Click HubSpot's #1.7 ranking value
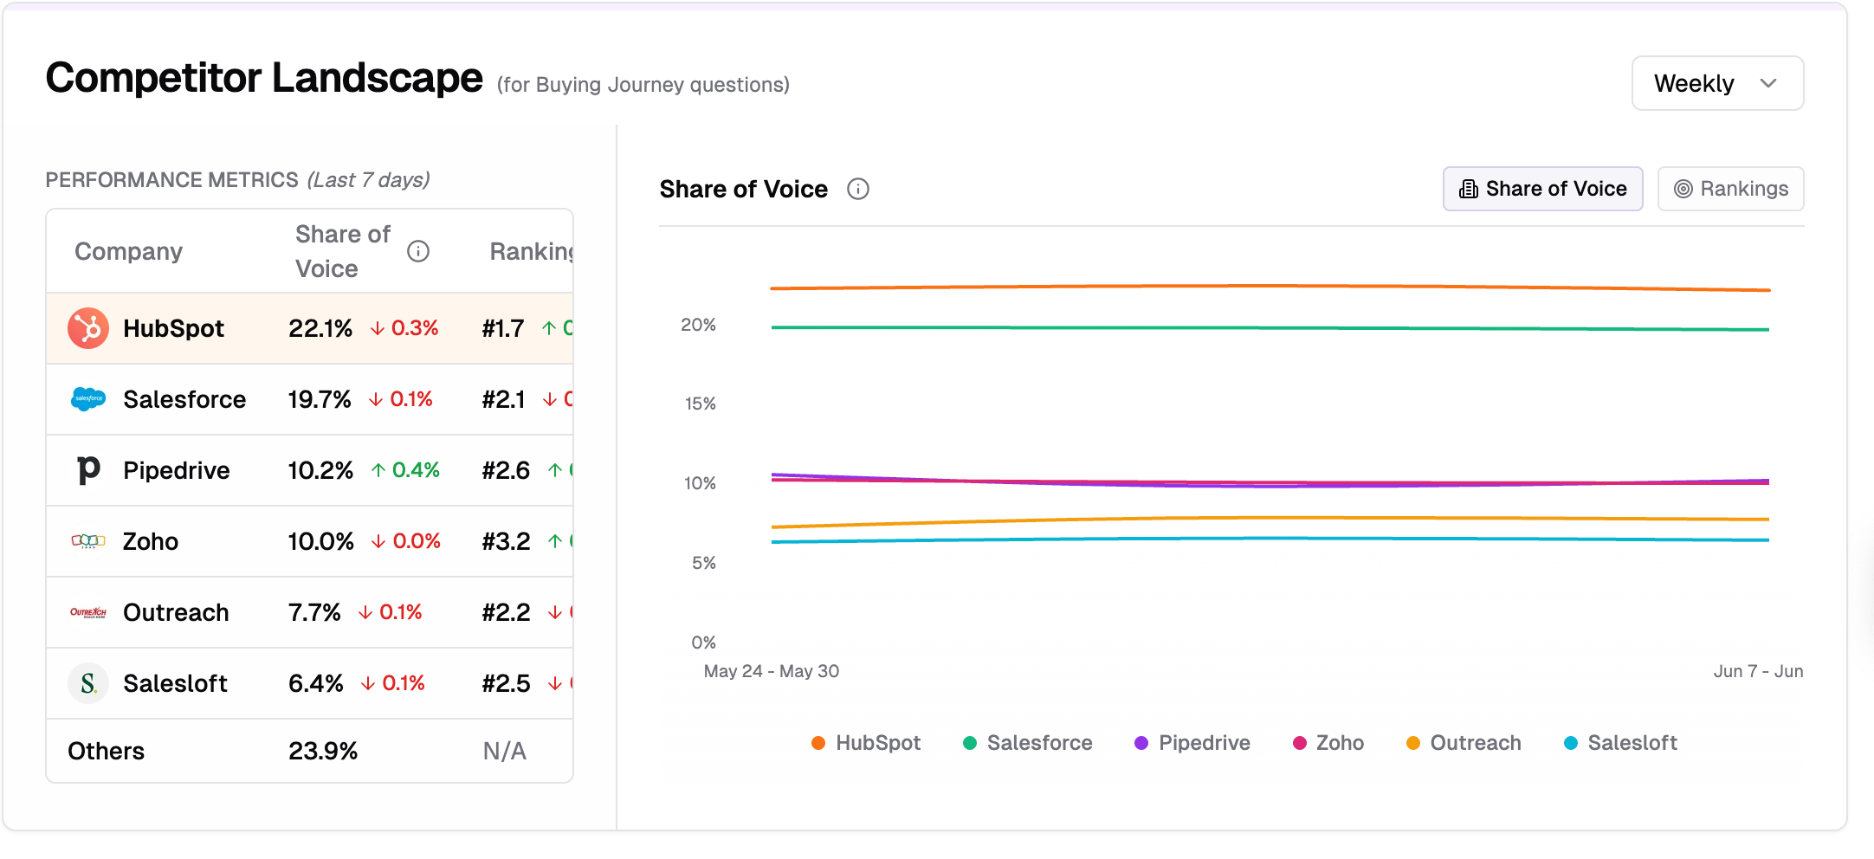 (503, 328)
